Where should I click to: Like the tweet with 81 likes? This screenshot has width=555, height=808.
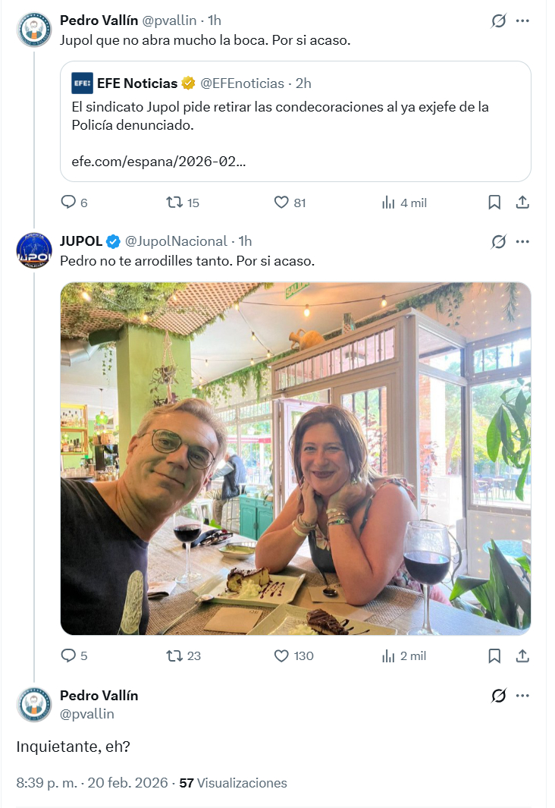(x=282, y=203)
